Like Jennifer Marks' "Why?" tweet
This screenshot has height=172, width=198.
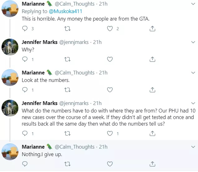110,59
